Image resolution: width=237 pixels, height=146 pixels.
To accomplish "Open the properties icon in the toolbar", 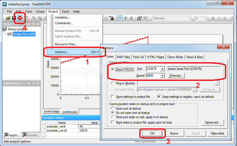I will point(139,18).
